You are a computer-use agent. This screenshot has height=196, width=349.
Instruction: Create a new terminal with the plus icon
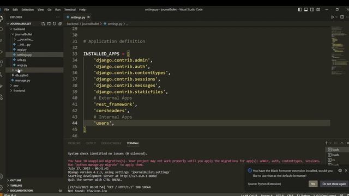[x=327, y=143]
